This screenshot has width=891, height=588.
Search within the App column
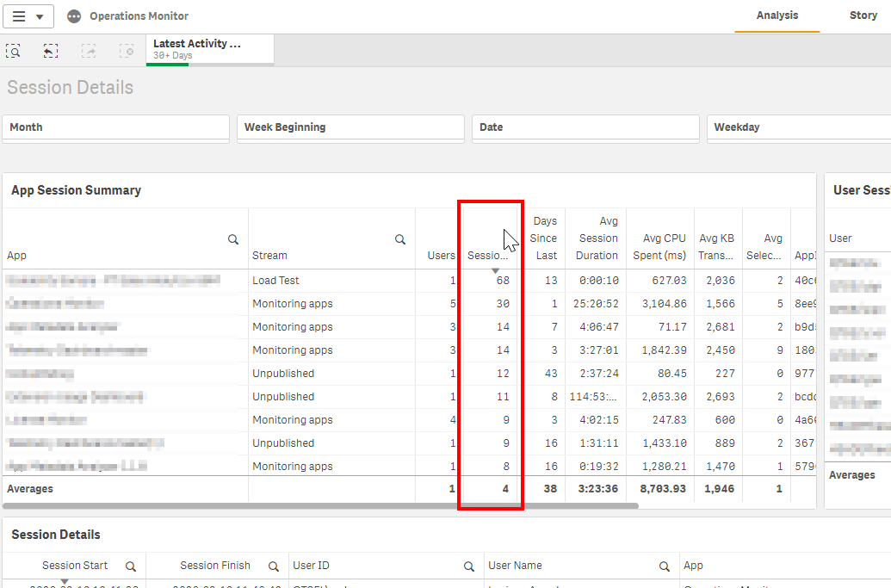233,239
